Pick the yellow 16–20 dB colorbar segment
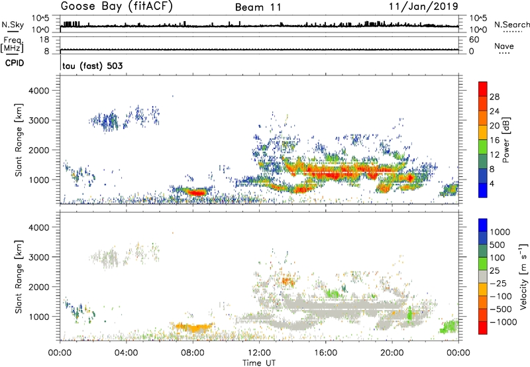530x367 pixels. [483, 132]
